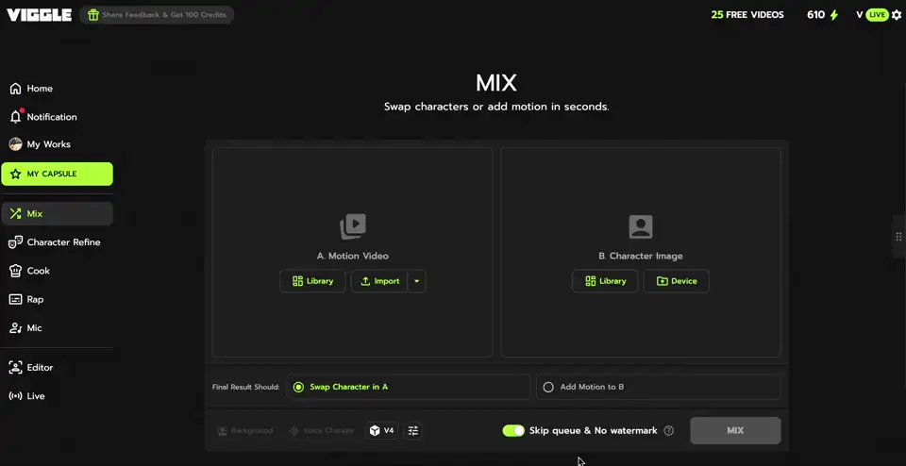This screenshot has height=466, width=906.
Task: Click the MY CAPSULE button
Action: 58,174
